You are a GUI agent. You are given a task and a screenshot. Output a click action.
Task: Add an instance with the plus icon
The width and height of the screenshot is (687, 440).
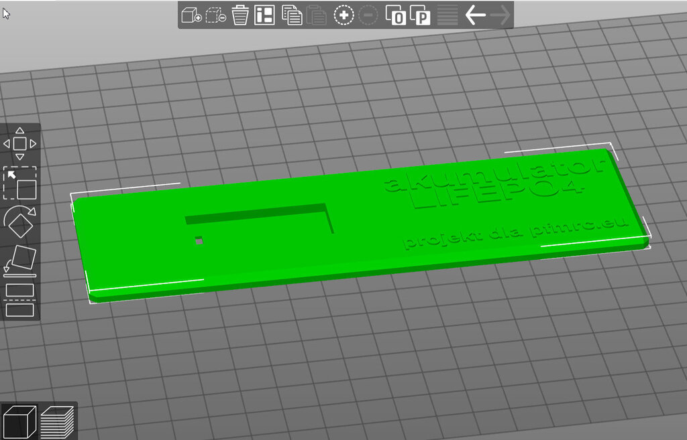343,15
